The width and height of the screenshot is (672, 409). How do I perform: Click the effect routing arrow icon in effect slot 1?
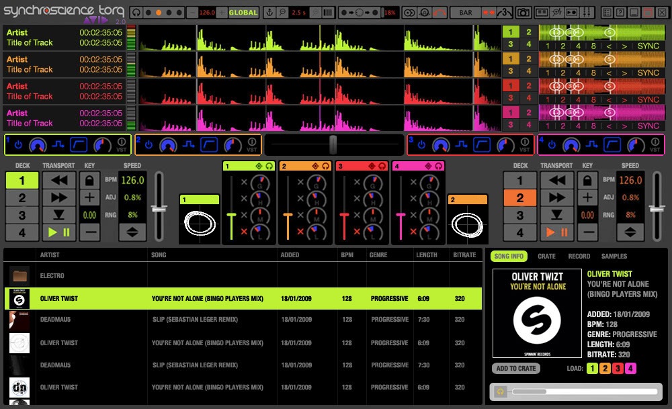(x=58, y=145)
